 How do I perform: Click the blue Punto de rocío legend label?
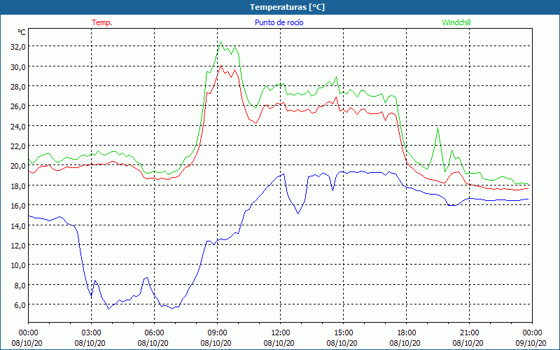tap(279, 22)
